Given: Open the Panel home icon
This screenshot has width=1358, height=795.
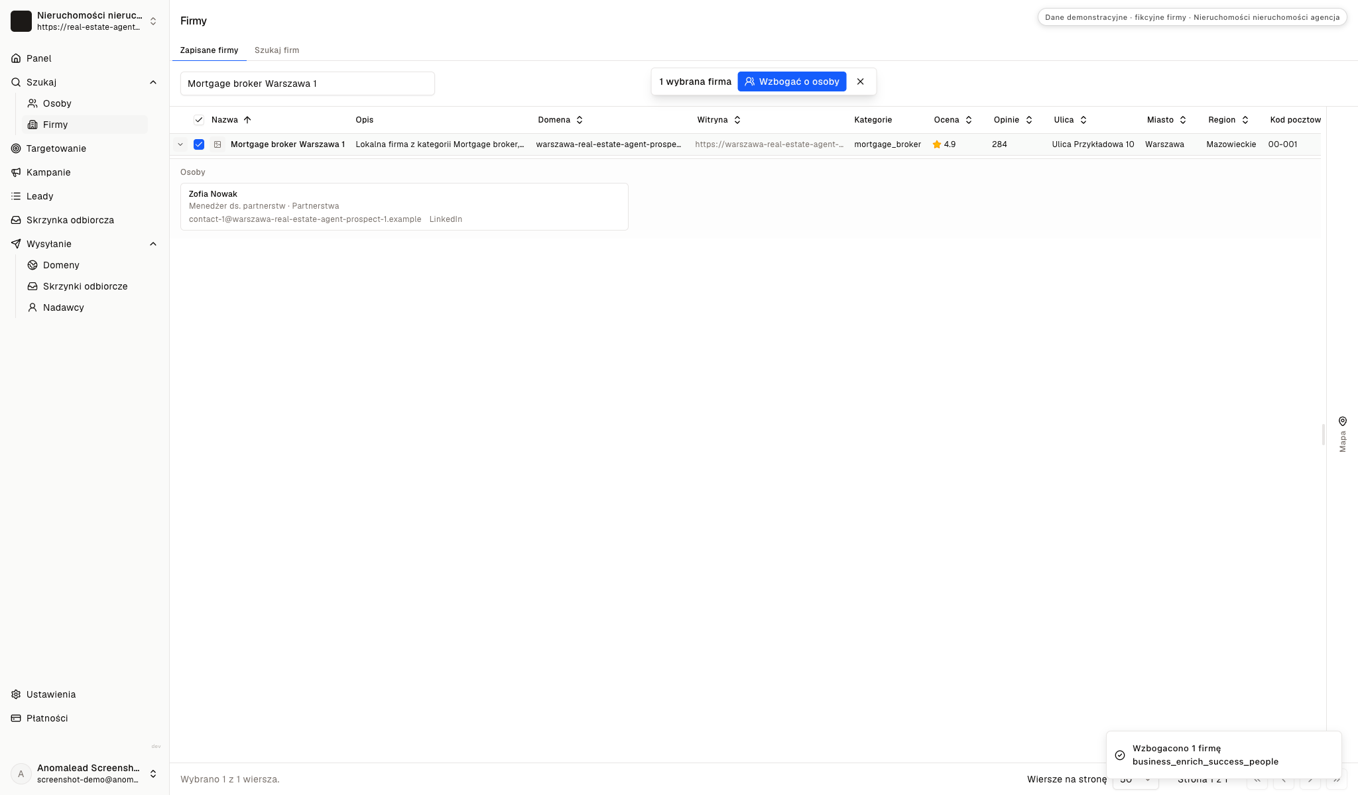Looking at the screenshot, I should [16, 58].
